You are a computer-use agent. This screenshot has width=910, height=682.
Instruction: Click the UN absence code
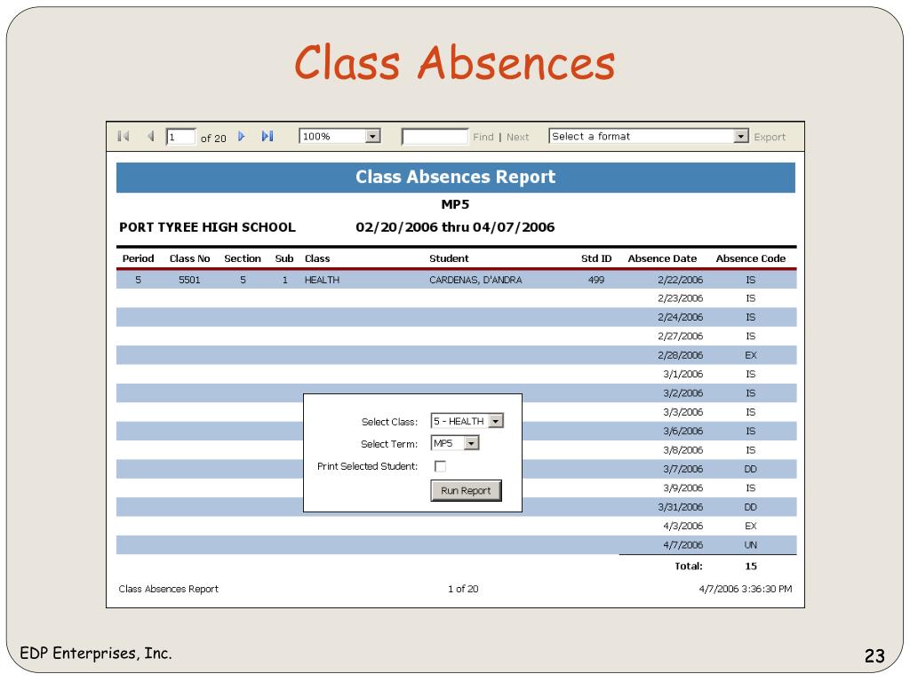coord(750,545)
